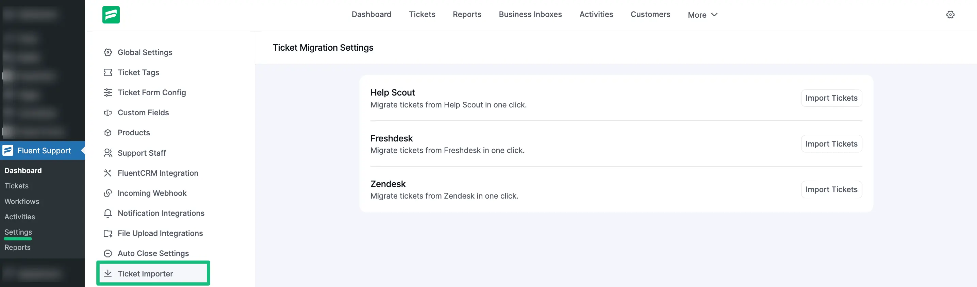The width and height of the screenshot is (977, 287).
Task: Select the Notification Integrations bell icon
Action: point(108,213)
